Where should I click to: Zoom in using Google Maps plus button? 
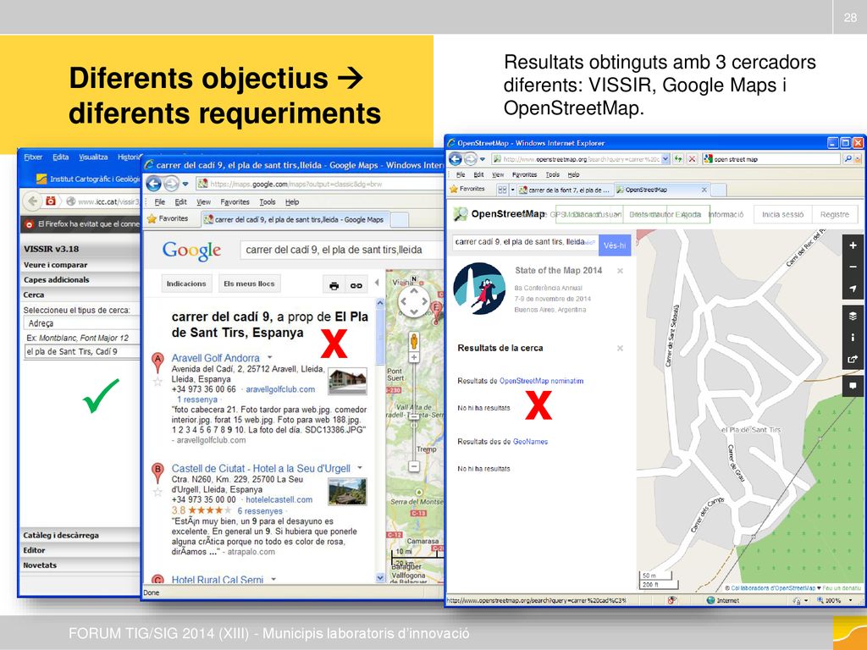(413, 357)
